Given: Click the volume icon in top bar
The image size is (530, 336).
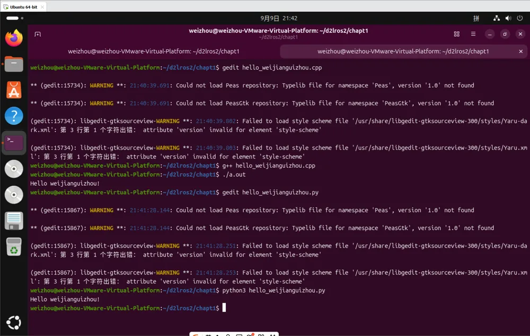Looking at the screenshot, I should point(508,18).
